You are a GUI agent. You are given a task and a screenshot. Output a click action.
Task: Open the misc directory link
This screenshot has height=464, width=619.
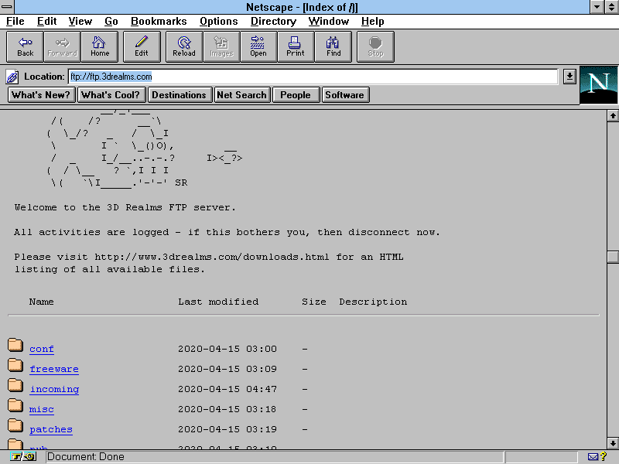tap(42, 409)
